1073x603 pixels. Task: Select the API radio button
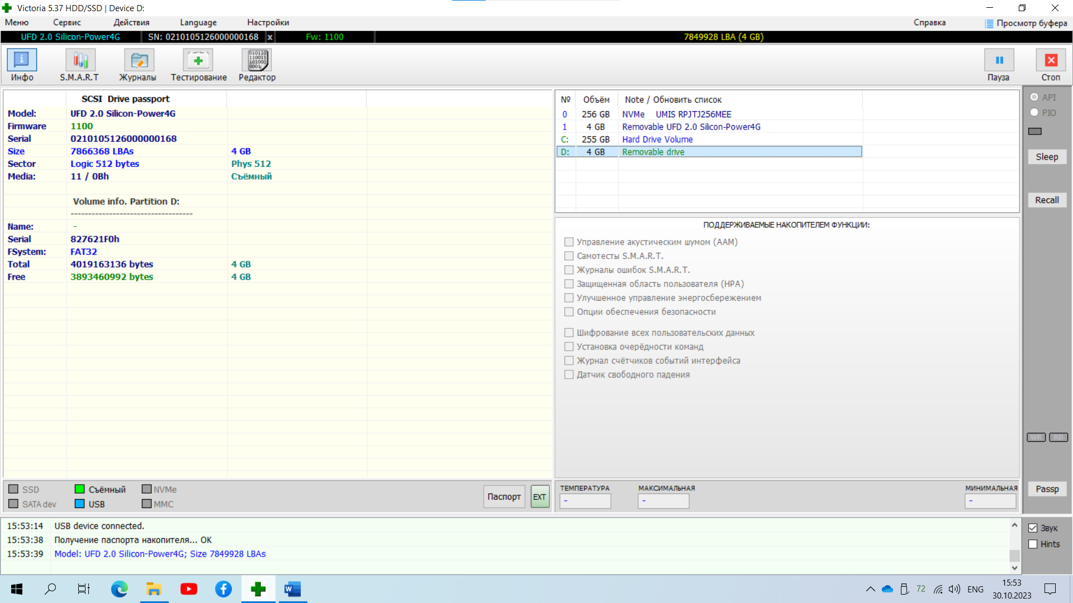coord(1034,97)
